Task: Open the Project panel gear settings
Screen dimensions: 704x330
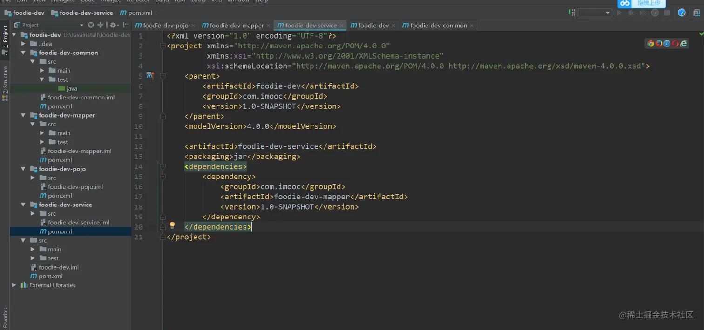Action: 113,25
